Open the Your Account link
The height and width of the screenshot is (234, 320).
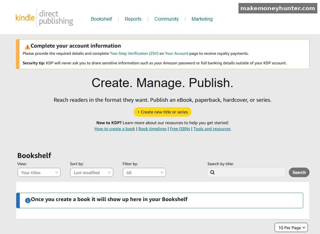[x=176, y=53]
